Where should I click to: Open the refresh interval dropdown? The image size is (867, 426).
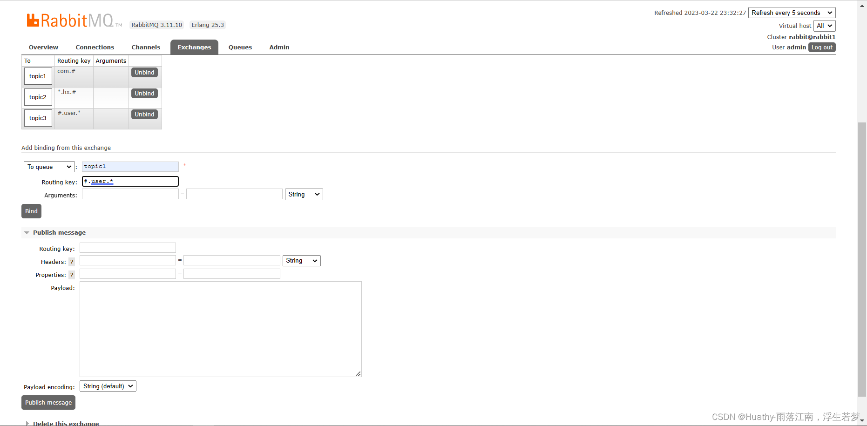click(792, 13)
